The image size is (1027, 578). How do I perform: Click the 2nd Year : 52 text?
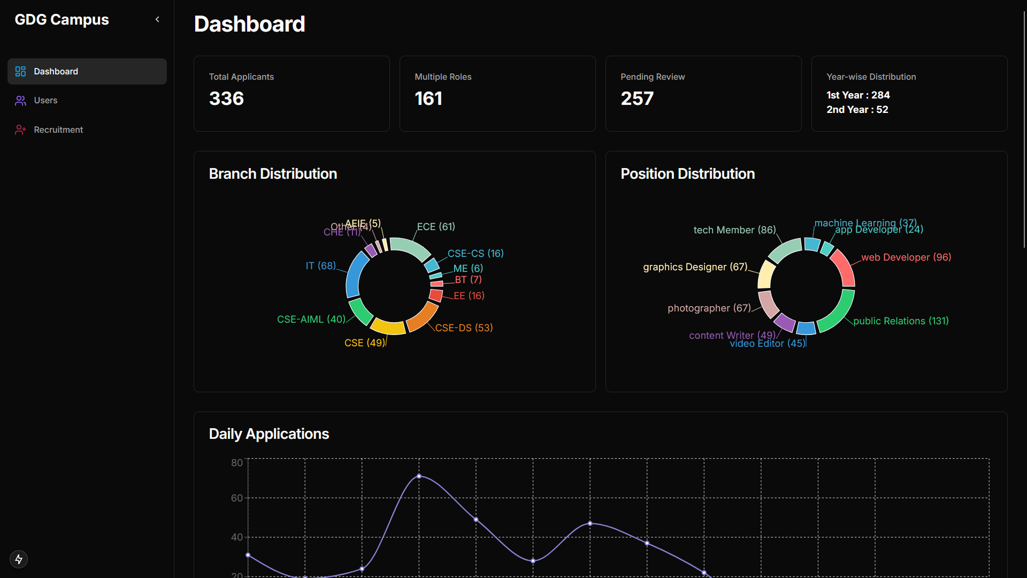point(857,110)
